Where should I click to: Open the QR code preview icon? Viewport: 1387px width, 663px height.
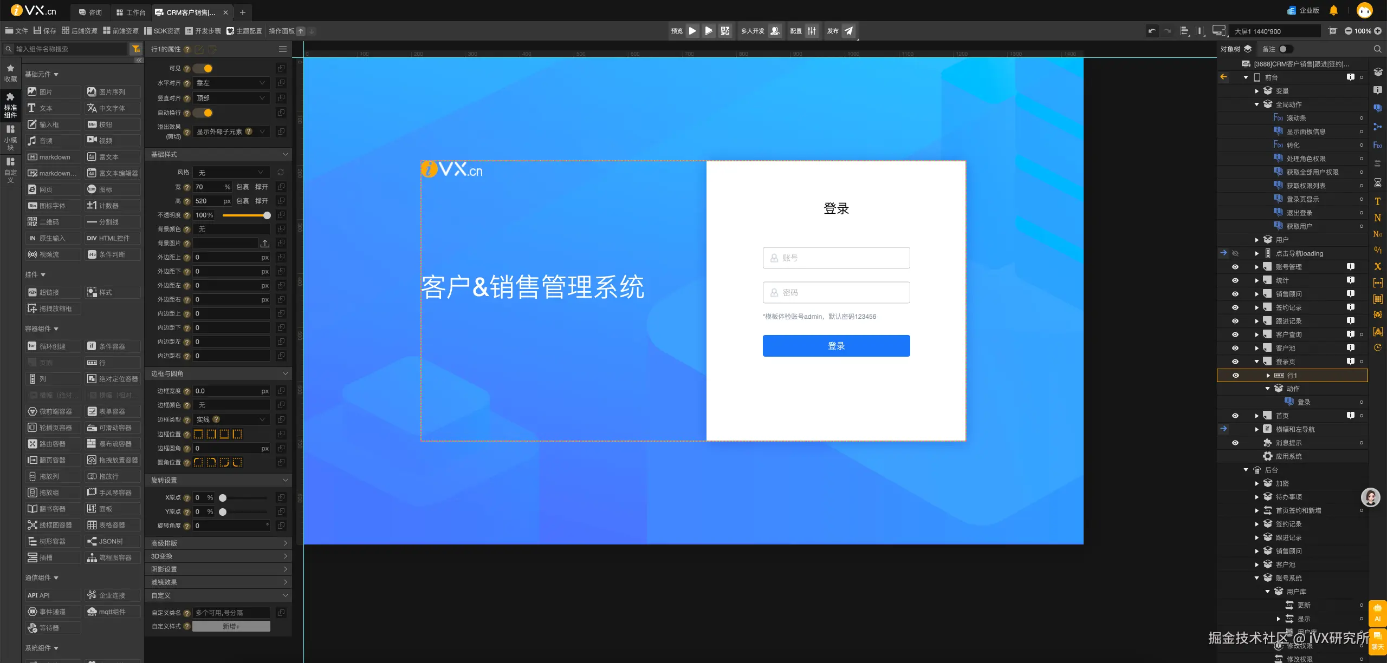point(725,31)
